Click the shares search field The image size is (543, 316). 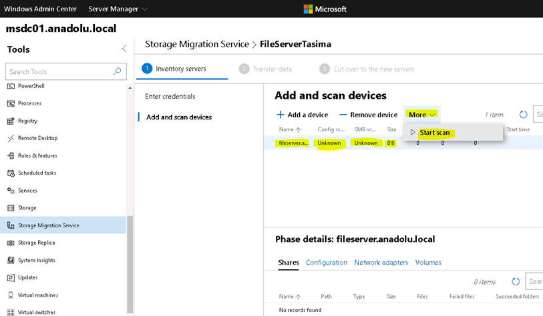point(534,281)
